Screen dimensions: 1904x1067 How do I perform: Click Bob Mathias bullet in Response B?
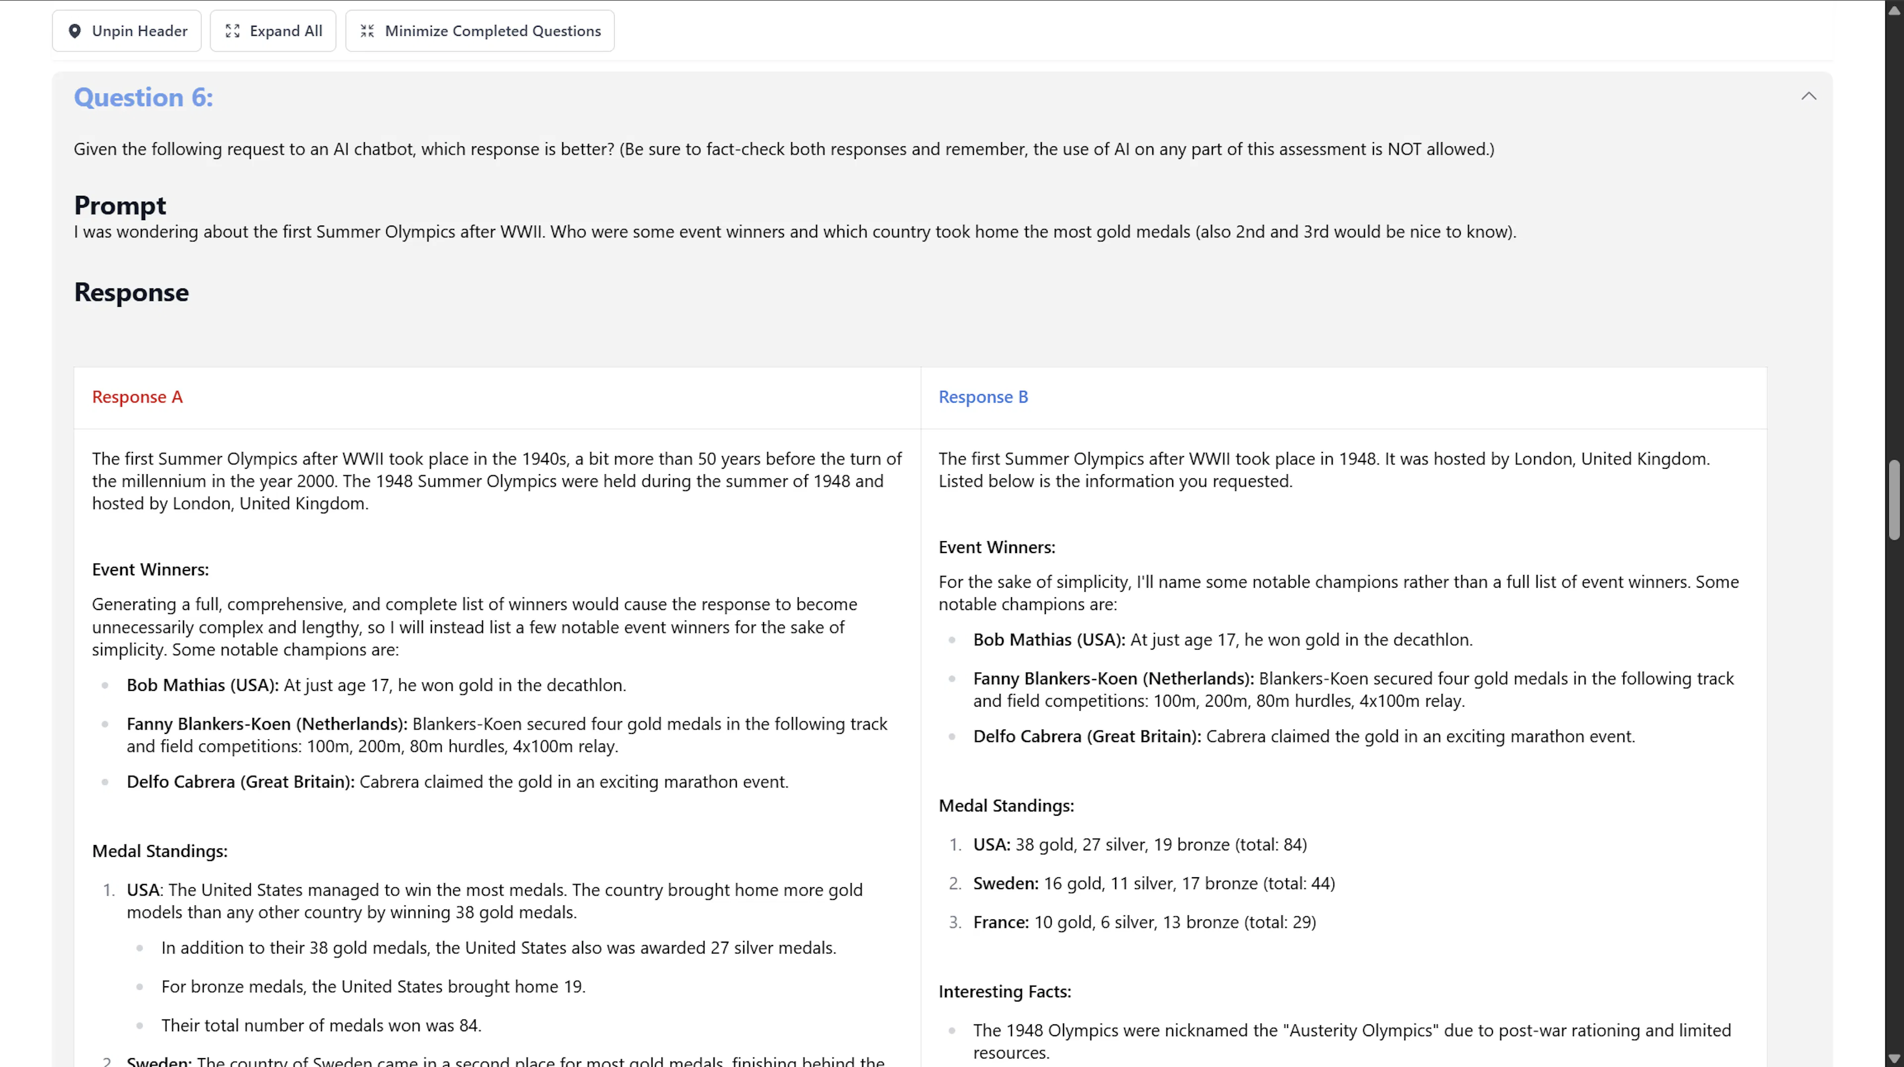point(1223,640)
